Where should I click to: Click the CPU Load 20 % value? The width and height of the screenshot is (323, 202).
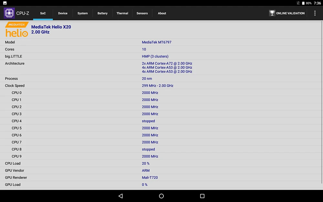point(146,164)
